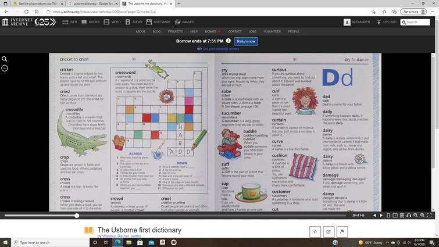
Task: Open the CONTACT navigation link
Action: (x=235, y=31)
